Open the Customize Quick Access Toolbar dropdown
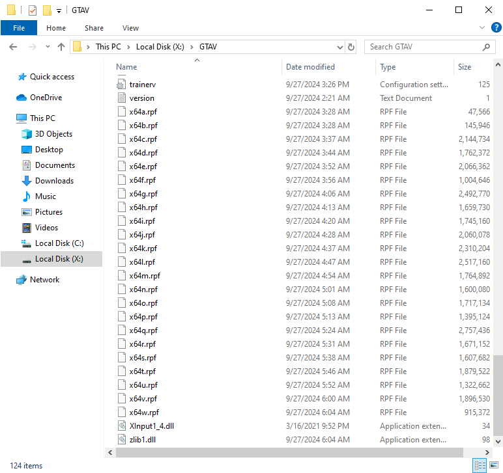 (59, 11)
